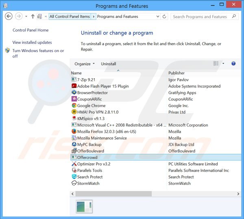Click the Forward navigation arrow
The width and height of the screenshot is (244, 219).
[x=19, y=16]
